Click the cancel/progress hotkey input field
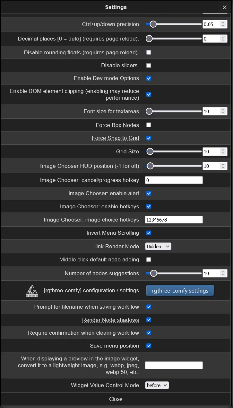The height and width of the screenshot is (408, 233). click(174, 180)
